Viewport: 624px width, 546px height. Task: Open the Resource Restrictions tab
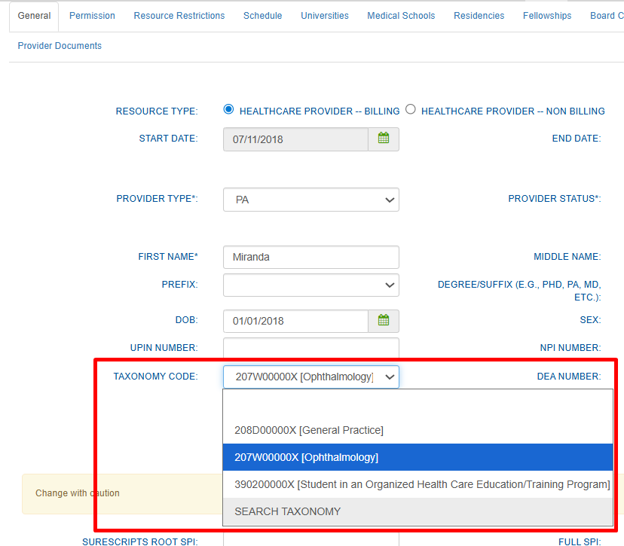point(179,16)
